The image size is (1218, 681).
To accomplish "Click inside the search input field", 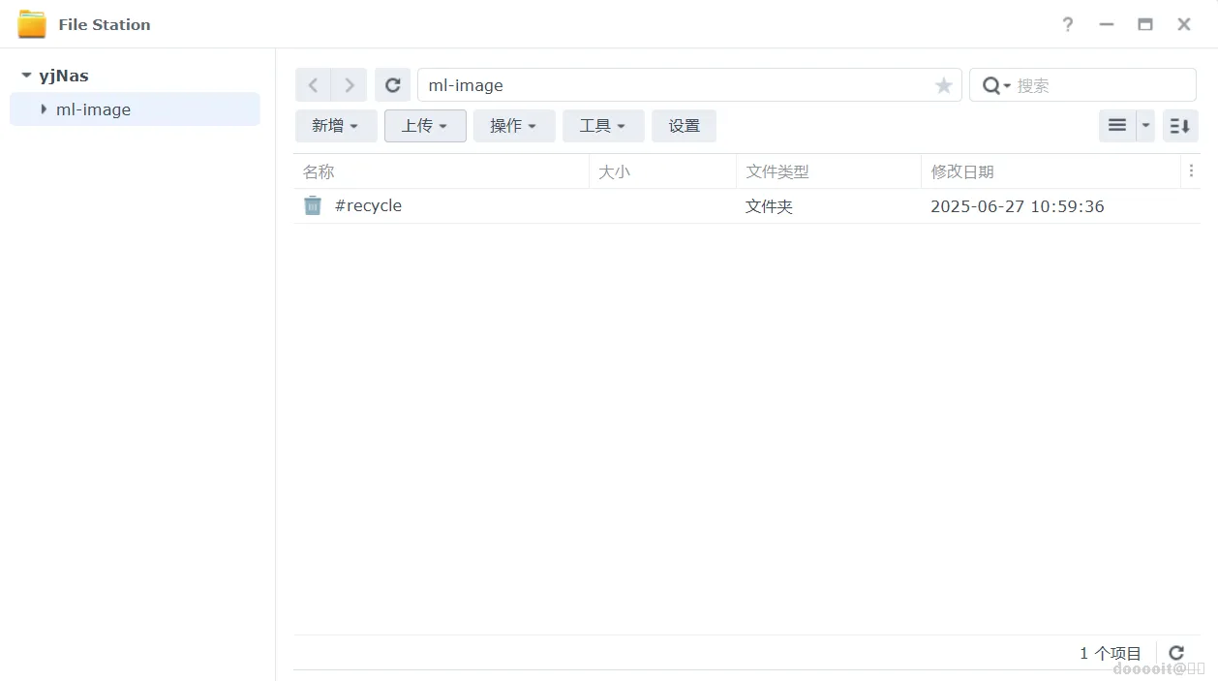I will pyautogui.click(x=1084, y=85).
